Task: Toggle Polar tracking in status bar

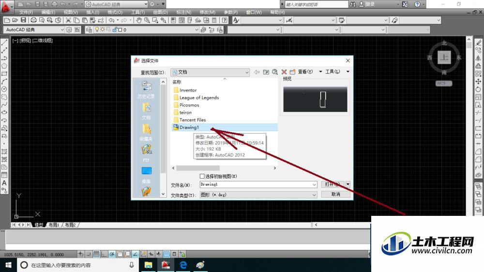Action: 112,254
